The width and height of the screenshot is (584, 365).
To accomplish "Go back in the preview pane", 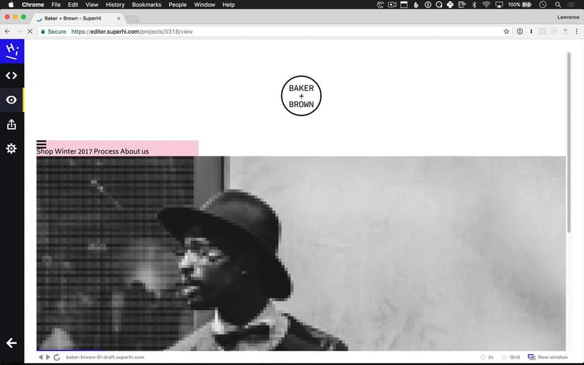I will [x=41, y=357].
